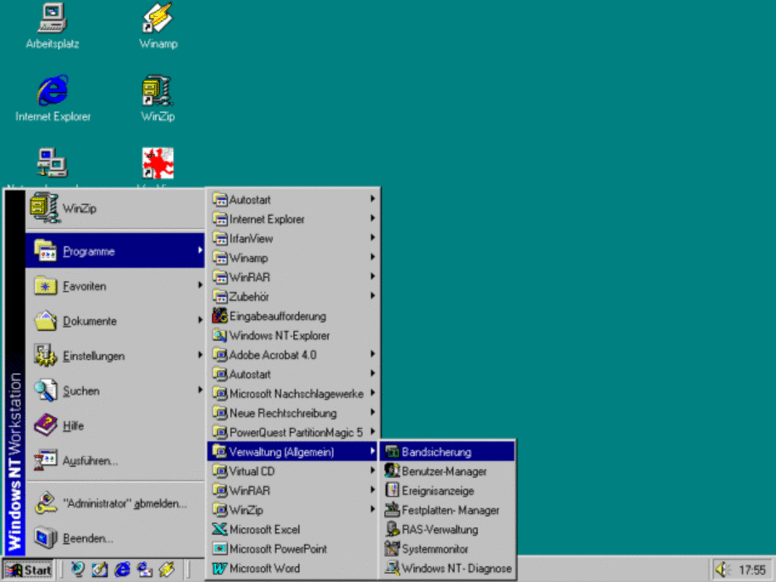Launch Windows NT-Explorer from Programme menu
The image size is (776, 582).
293,335
